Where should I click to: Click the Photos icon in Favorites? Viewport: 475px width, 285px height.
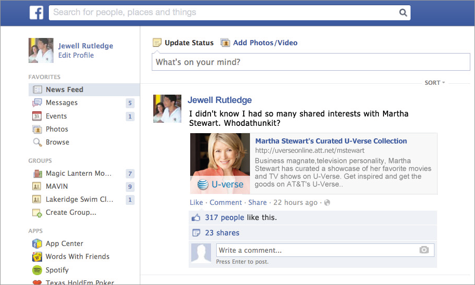[x=37, y=129]
